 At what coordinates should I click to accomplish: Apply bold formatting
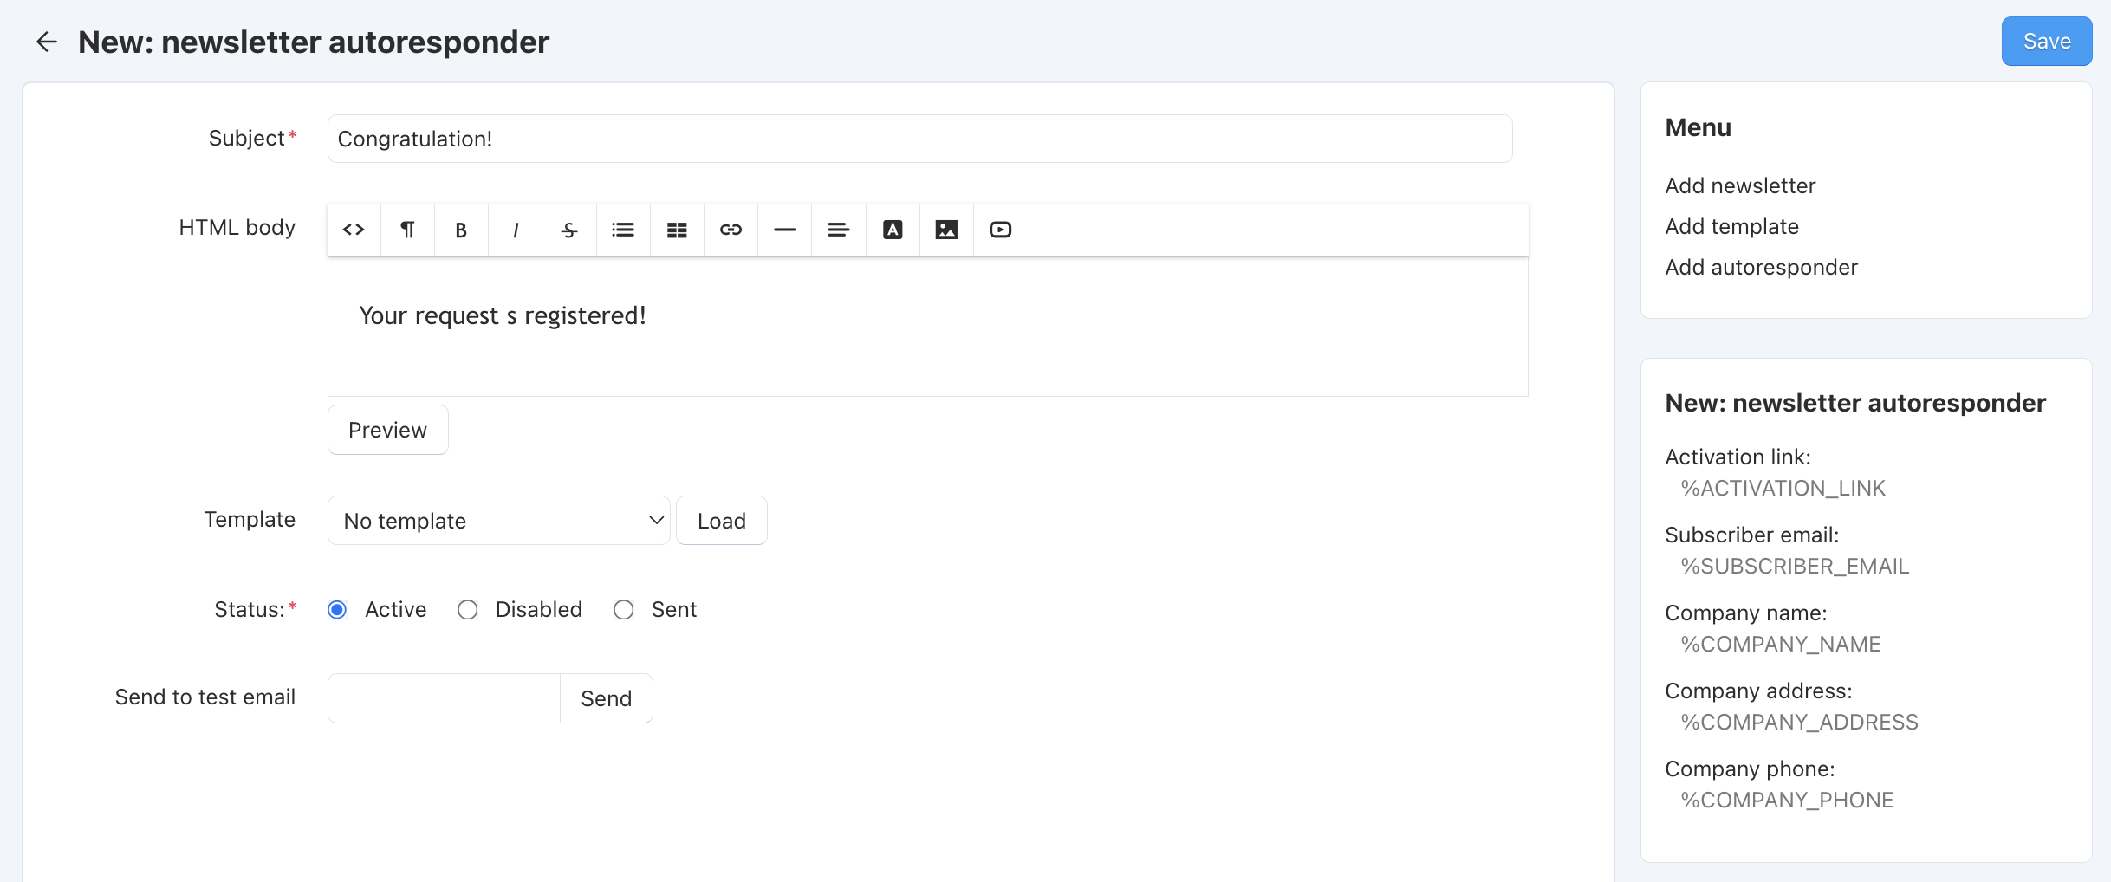click(461, 230)
